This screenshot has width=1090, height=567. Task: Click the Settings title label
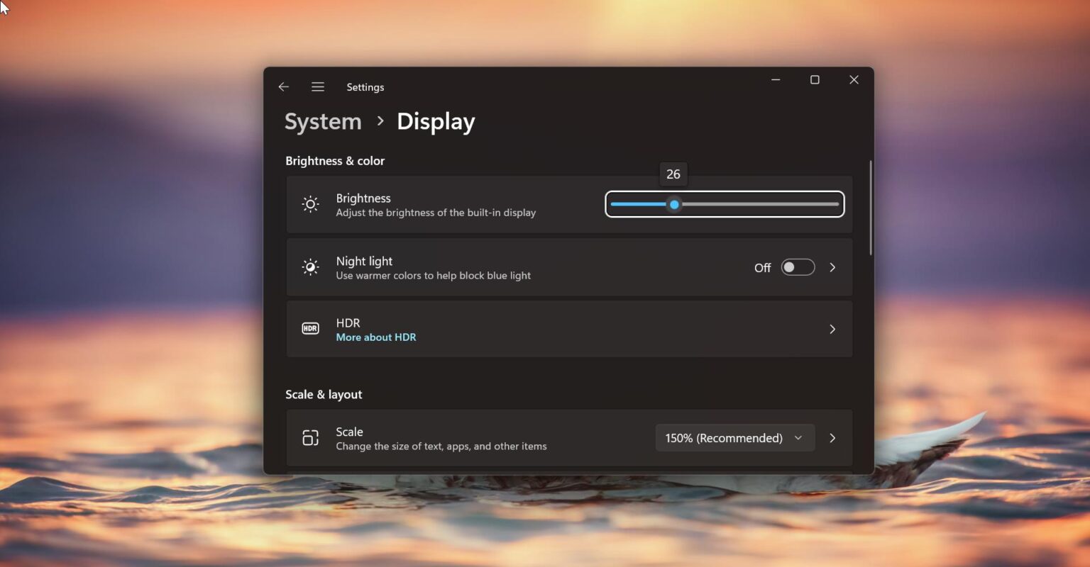(x=365, y=86)
